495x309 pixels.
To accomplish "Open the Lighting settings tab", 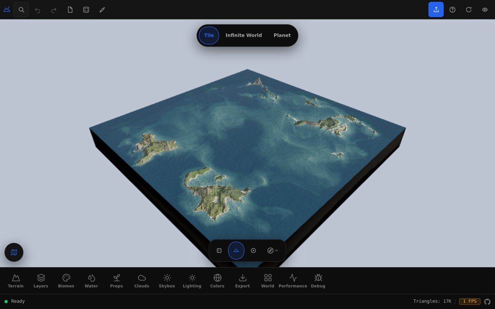I will pos(192,281).
